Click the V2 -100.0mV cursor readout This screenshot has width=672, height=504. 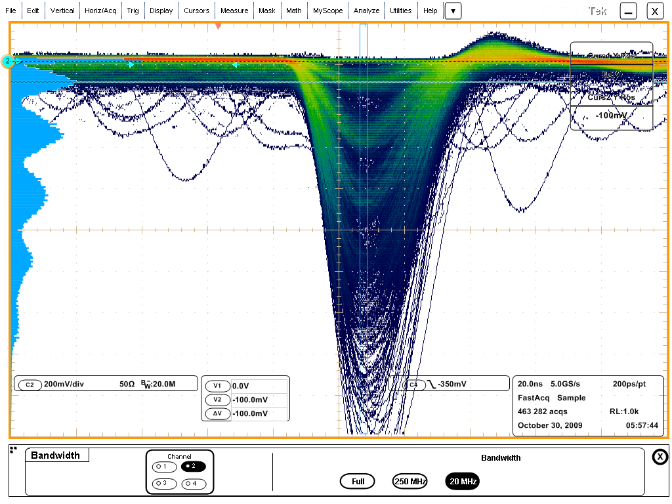[x=259, y=400]
